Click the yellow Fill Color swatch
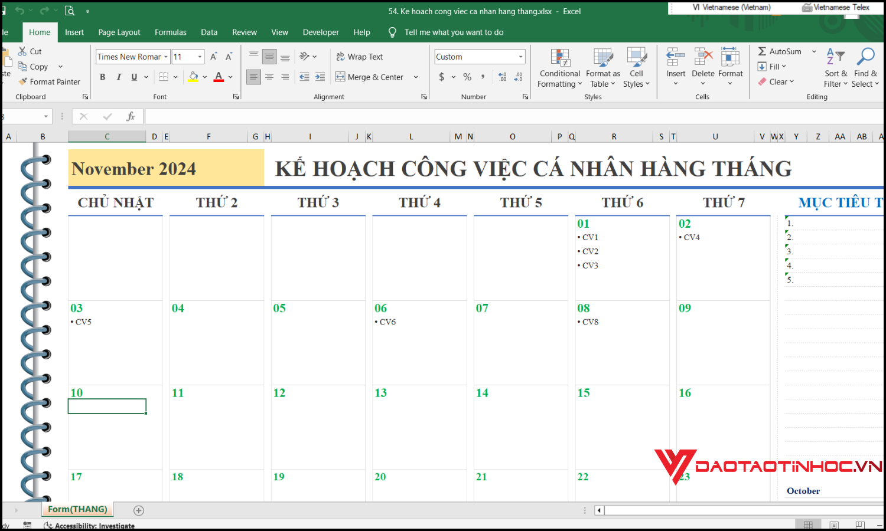 point(193,77)
